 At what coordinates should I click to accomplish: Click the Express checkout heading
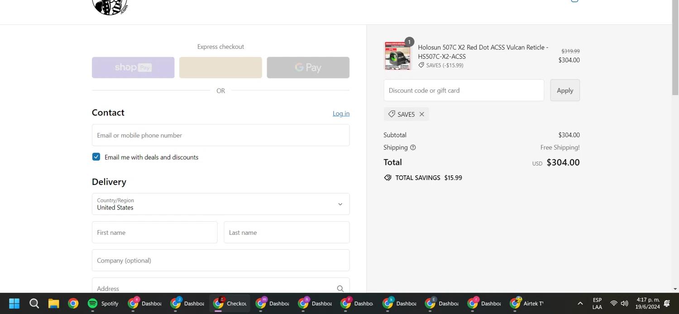[x=220, y=47]
